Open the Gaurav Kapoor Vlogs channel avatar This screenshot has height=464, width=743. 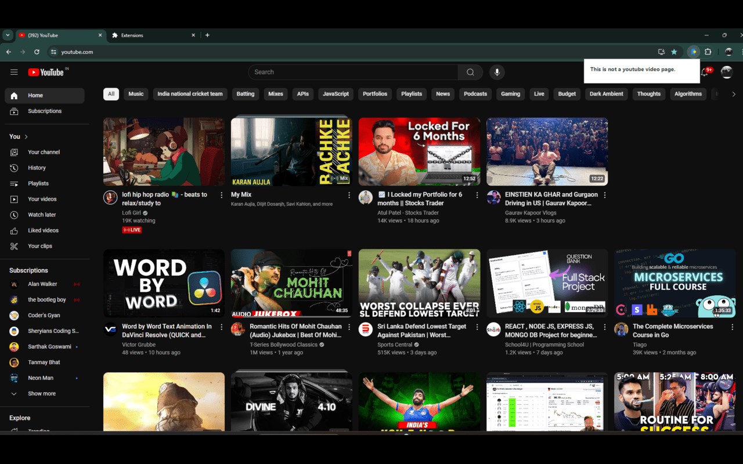tap(493, 197)
